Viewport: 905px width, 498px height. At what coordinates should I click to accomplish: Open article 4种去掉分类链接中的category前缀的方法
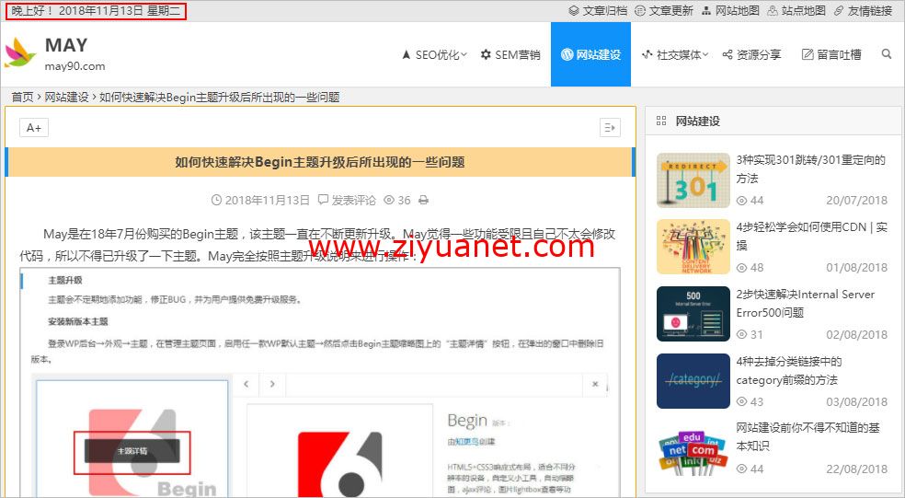(x=789, y=370)
